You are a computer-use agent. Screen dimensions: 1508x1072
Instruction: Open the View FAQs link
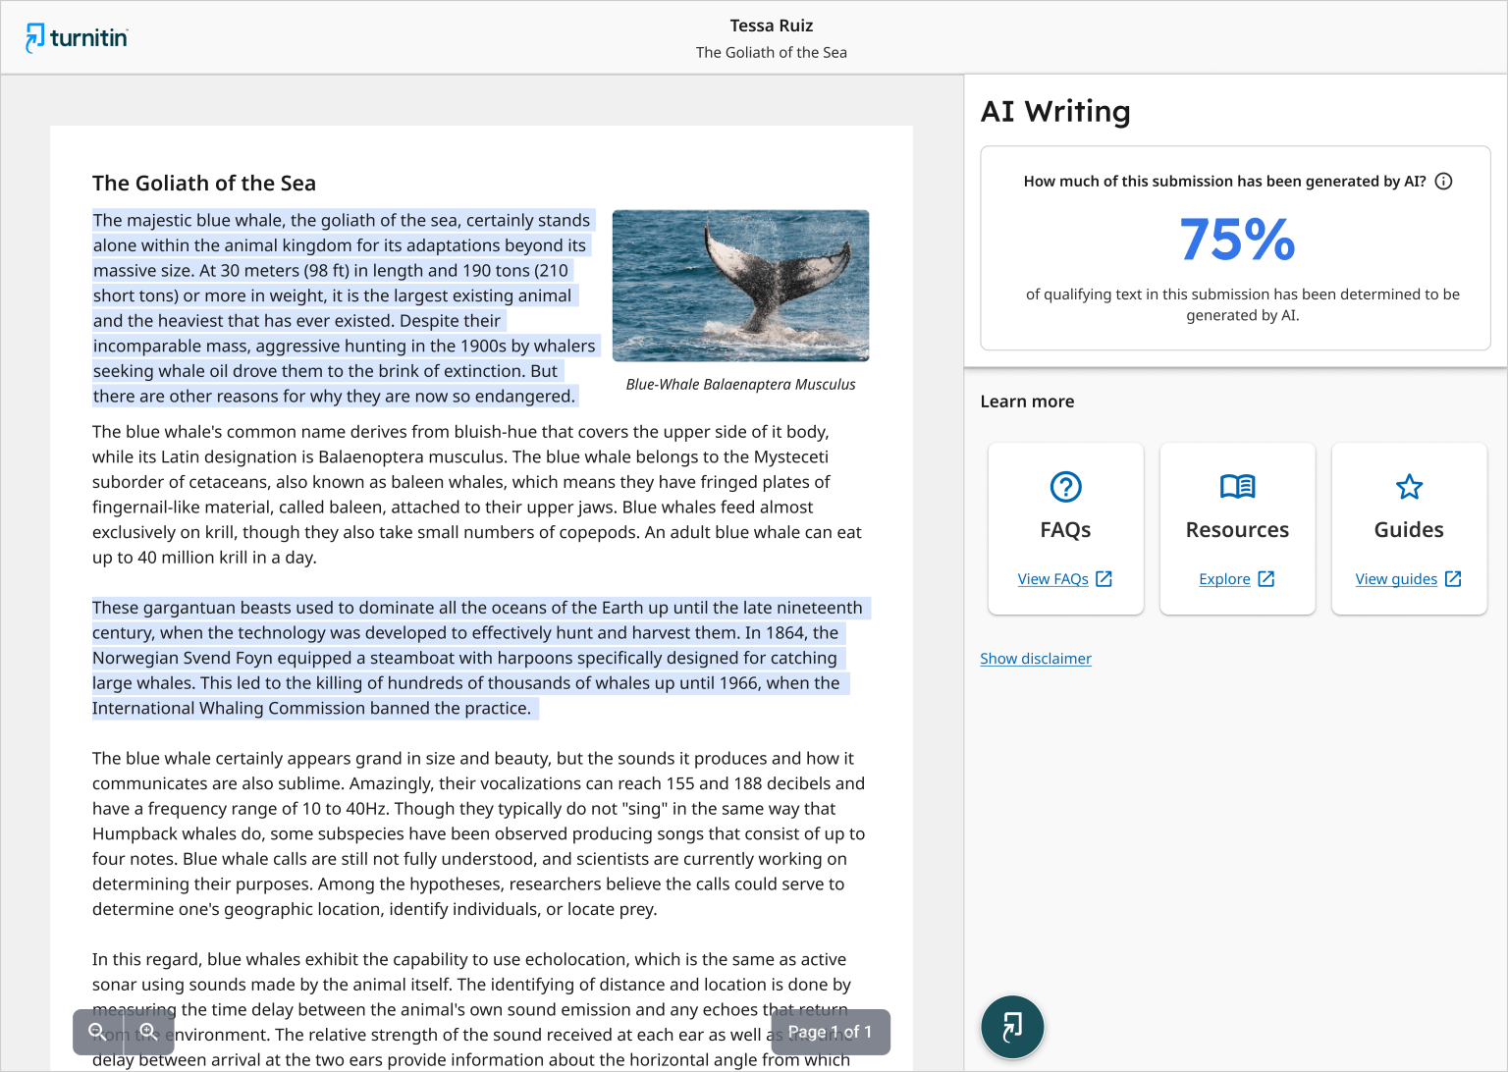[x=1052, y=578]
